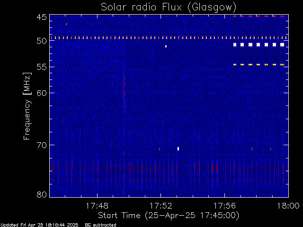Click the red vertical streak near 17:49:40

click(124, 93)
